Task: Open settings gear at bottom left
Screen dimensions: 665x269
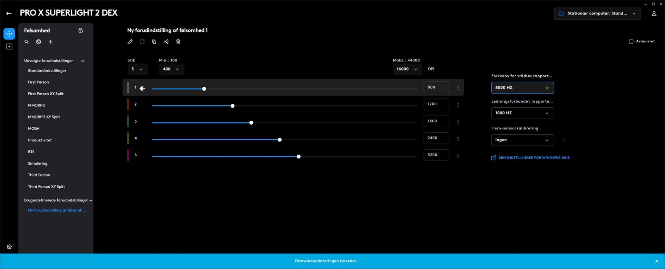Action: 9,247
